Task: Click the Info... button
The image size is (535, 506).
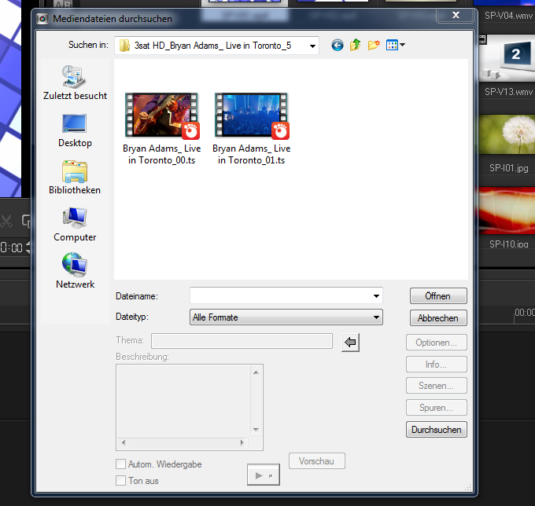Action: tap(436, 365)
